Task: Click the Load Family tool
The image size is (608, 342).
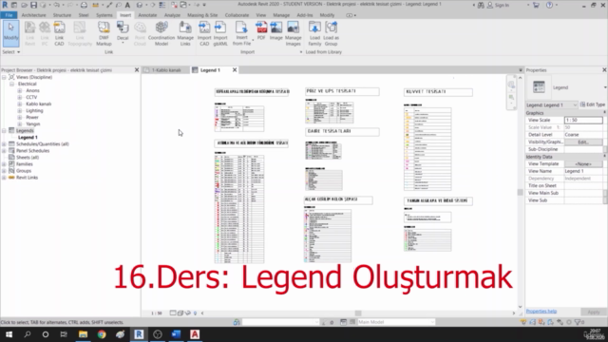Action: (x=314, y=33)
